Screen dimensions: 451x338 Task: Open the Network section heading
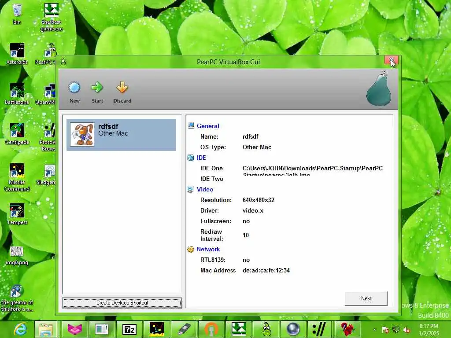coord(208,249)
